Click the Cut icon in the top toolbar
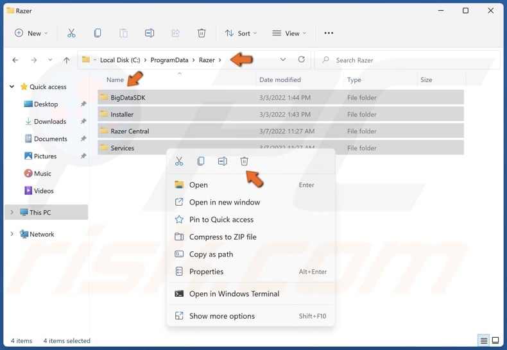Image resolution: width=507 pixels, height=350 pixels. point(71,33)
